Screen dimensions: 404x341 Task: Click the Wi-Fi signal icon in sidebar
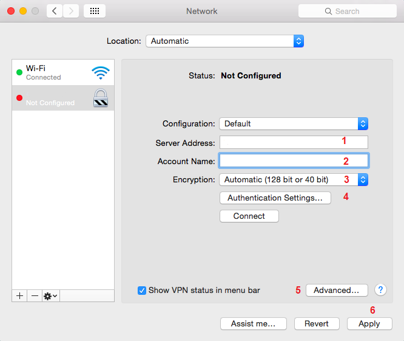coord(101,73)
